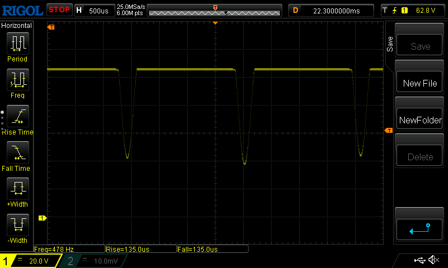Click the Freq=478 Hz measurement readout
448x268 pixels.
(x=69, y=249)
